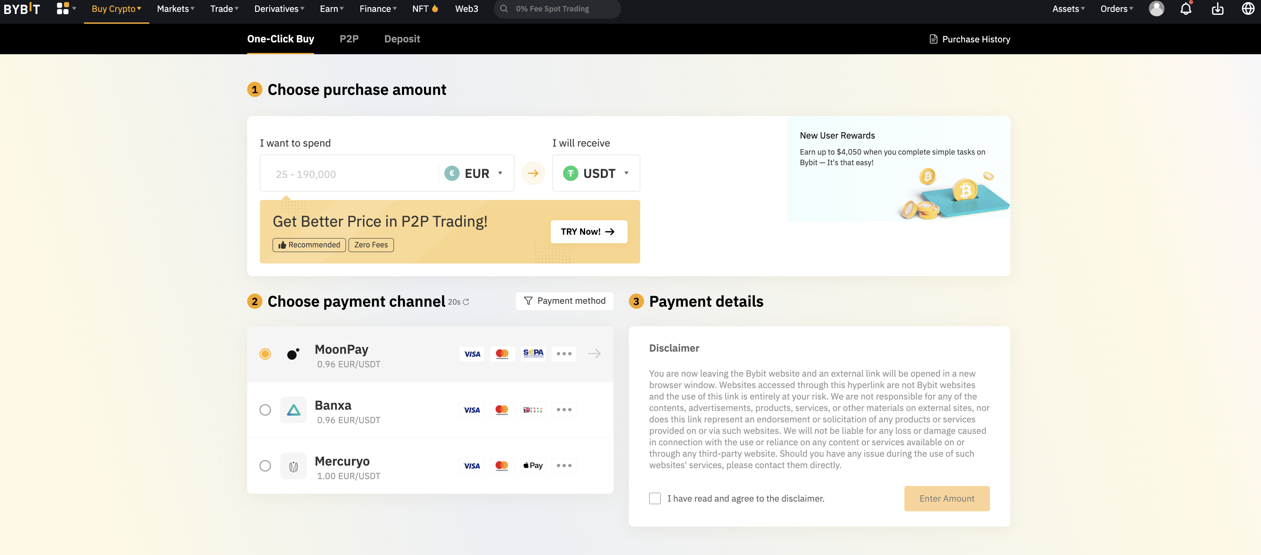This screenshot has height=555, width=1261.
Task: Open the app download icon
Action: pos(1217,9)
